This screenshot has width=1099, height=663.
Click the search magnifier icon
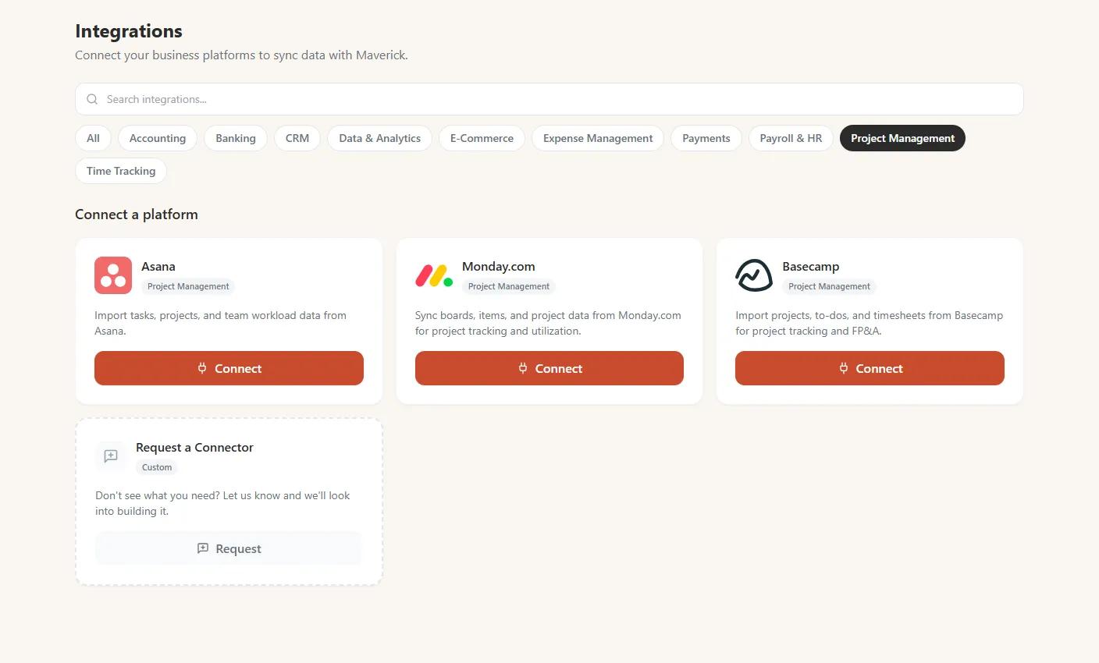(92, 99)
